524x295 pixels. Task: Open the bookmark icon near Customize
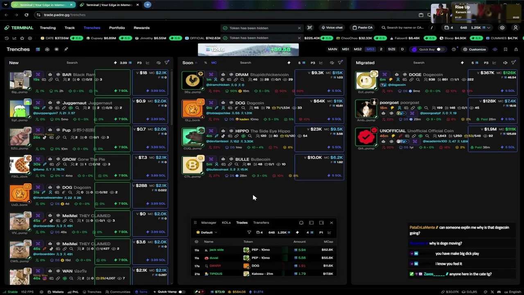(x=506, y=50)
